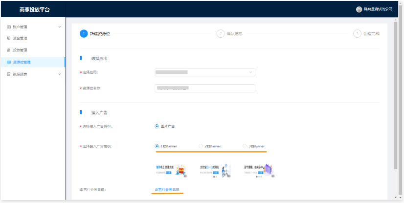Click the user avatar in the header
This screenshot has width=404, height=203.
coord(359,9)
